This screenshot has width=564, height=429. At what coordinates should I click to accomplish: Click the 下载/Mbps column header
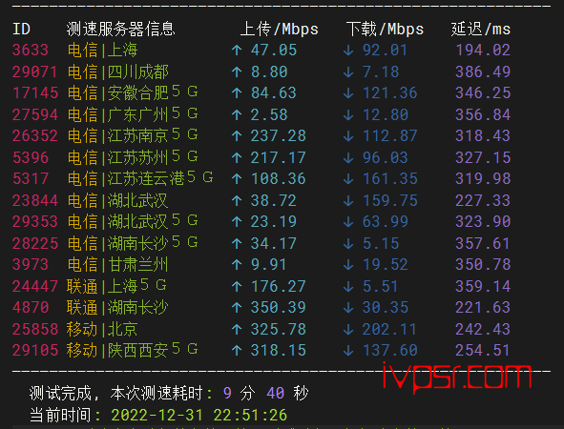point(385,30)
